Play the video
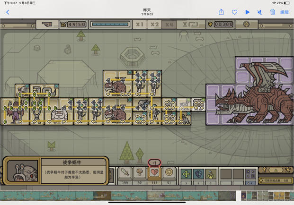294x205 pixels. pyautogui.click(x=247, y=12)
